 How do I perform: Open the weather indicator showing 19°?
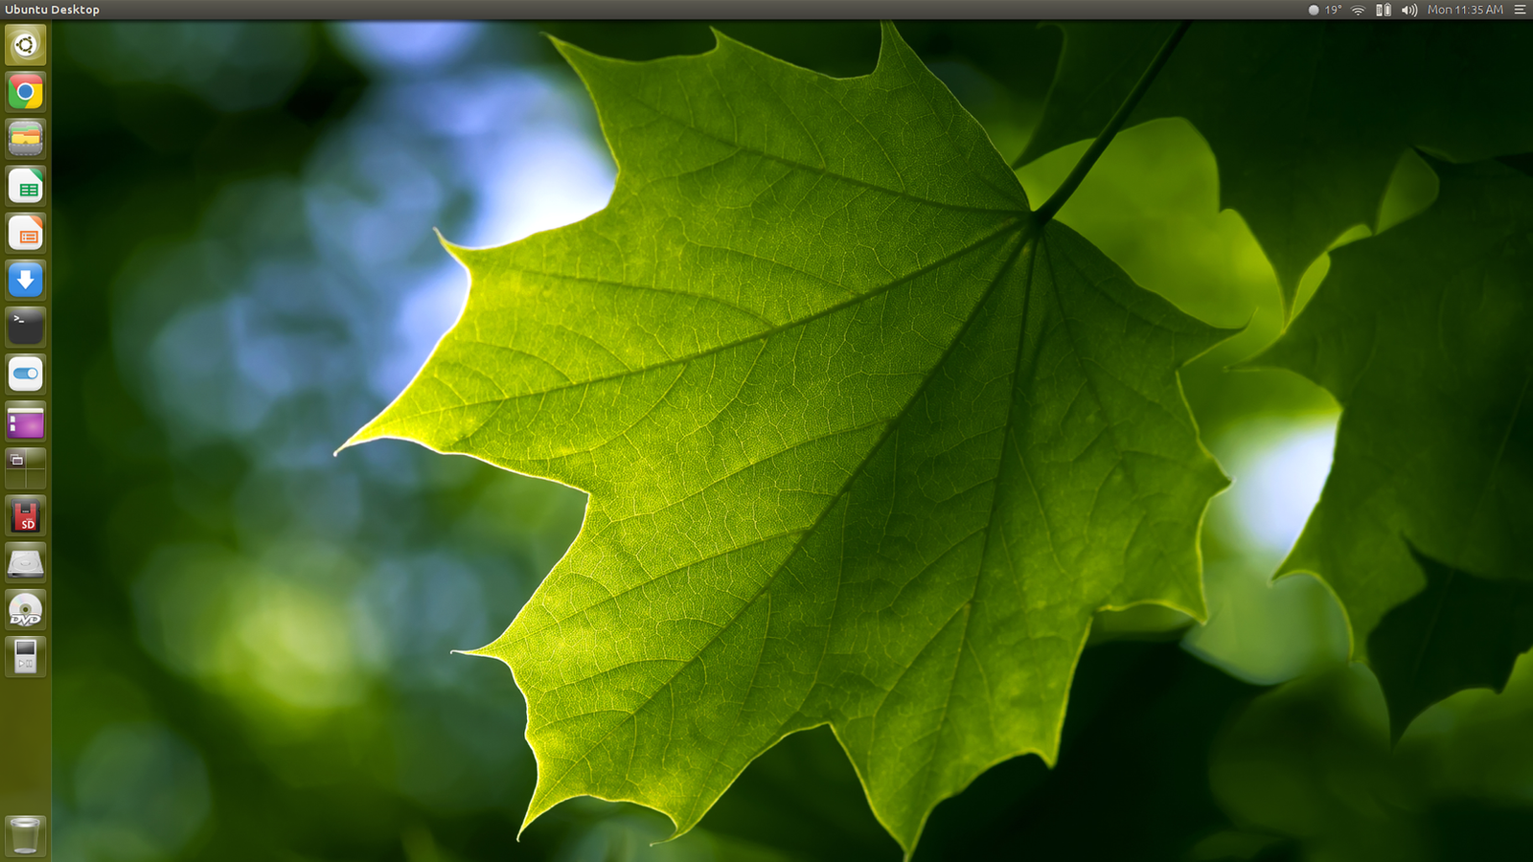tap(1325, 10)
